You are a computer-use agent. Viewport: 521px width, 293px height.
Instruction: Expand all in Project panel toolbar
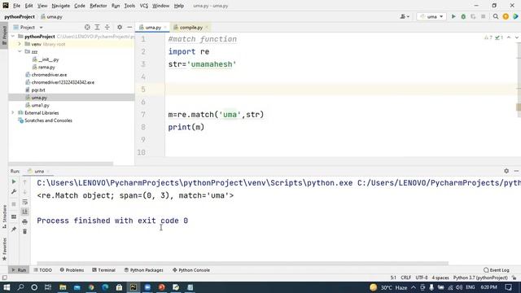pos(97,28)
